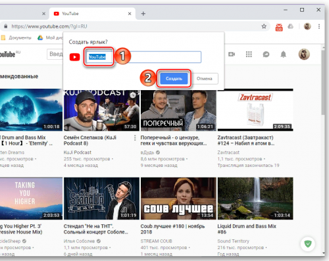Open the KuJi Podcast video thumbnail
Image resolution: width=329 pixels, height=261 pixels.
point(101,110)
